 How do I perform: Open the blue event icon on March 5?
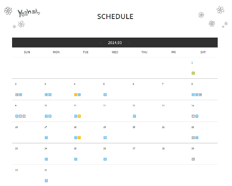coord(105,95)
